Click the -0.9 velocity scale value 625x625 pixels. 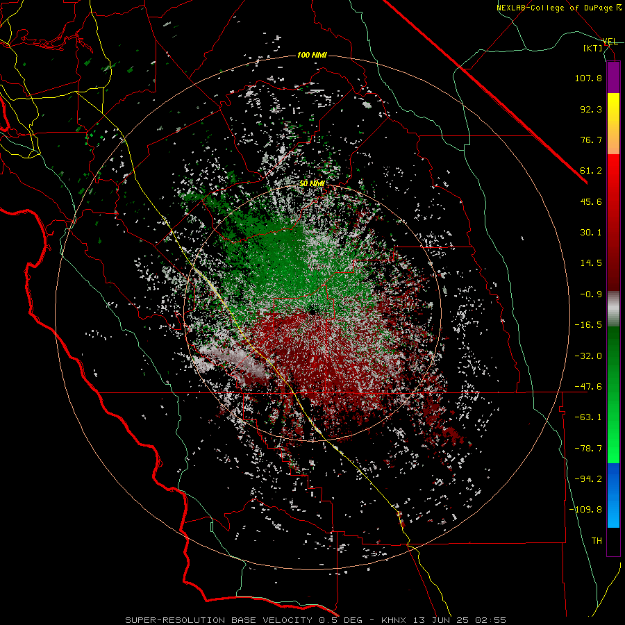591,294
